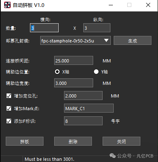Select the X轴 radio button
The image size is (158, 162).
pyautogui.click(x=57, y=71)
